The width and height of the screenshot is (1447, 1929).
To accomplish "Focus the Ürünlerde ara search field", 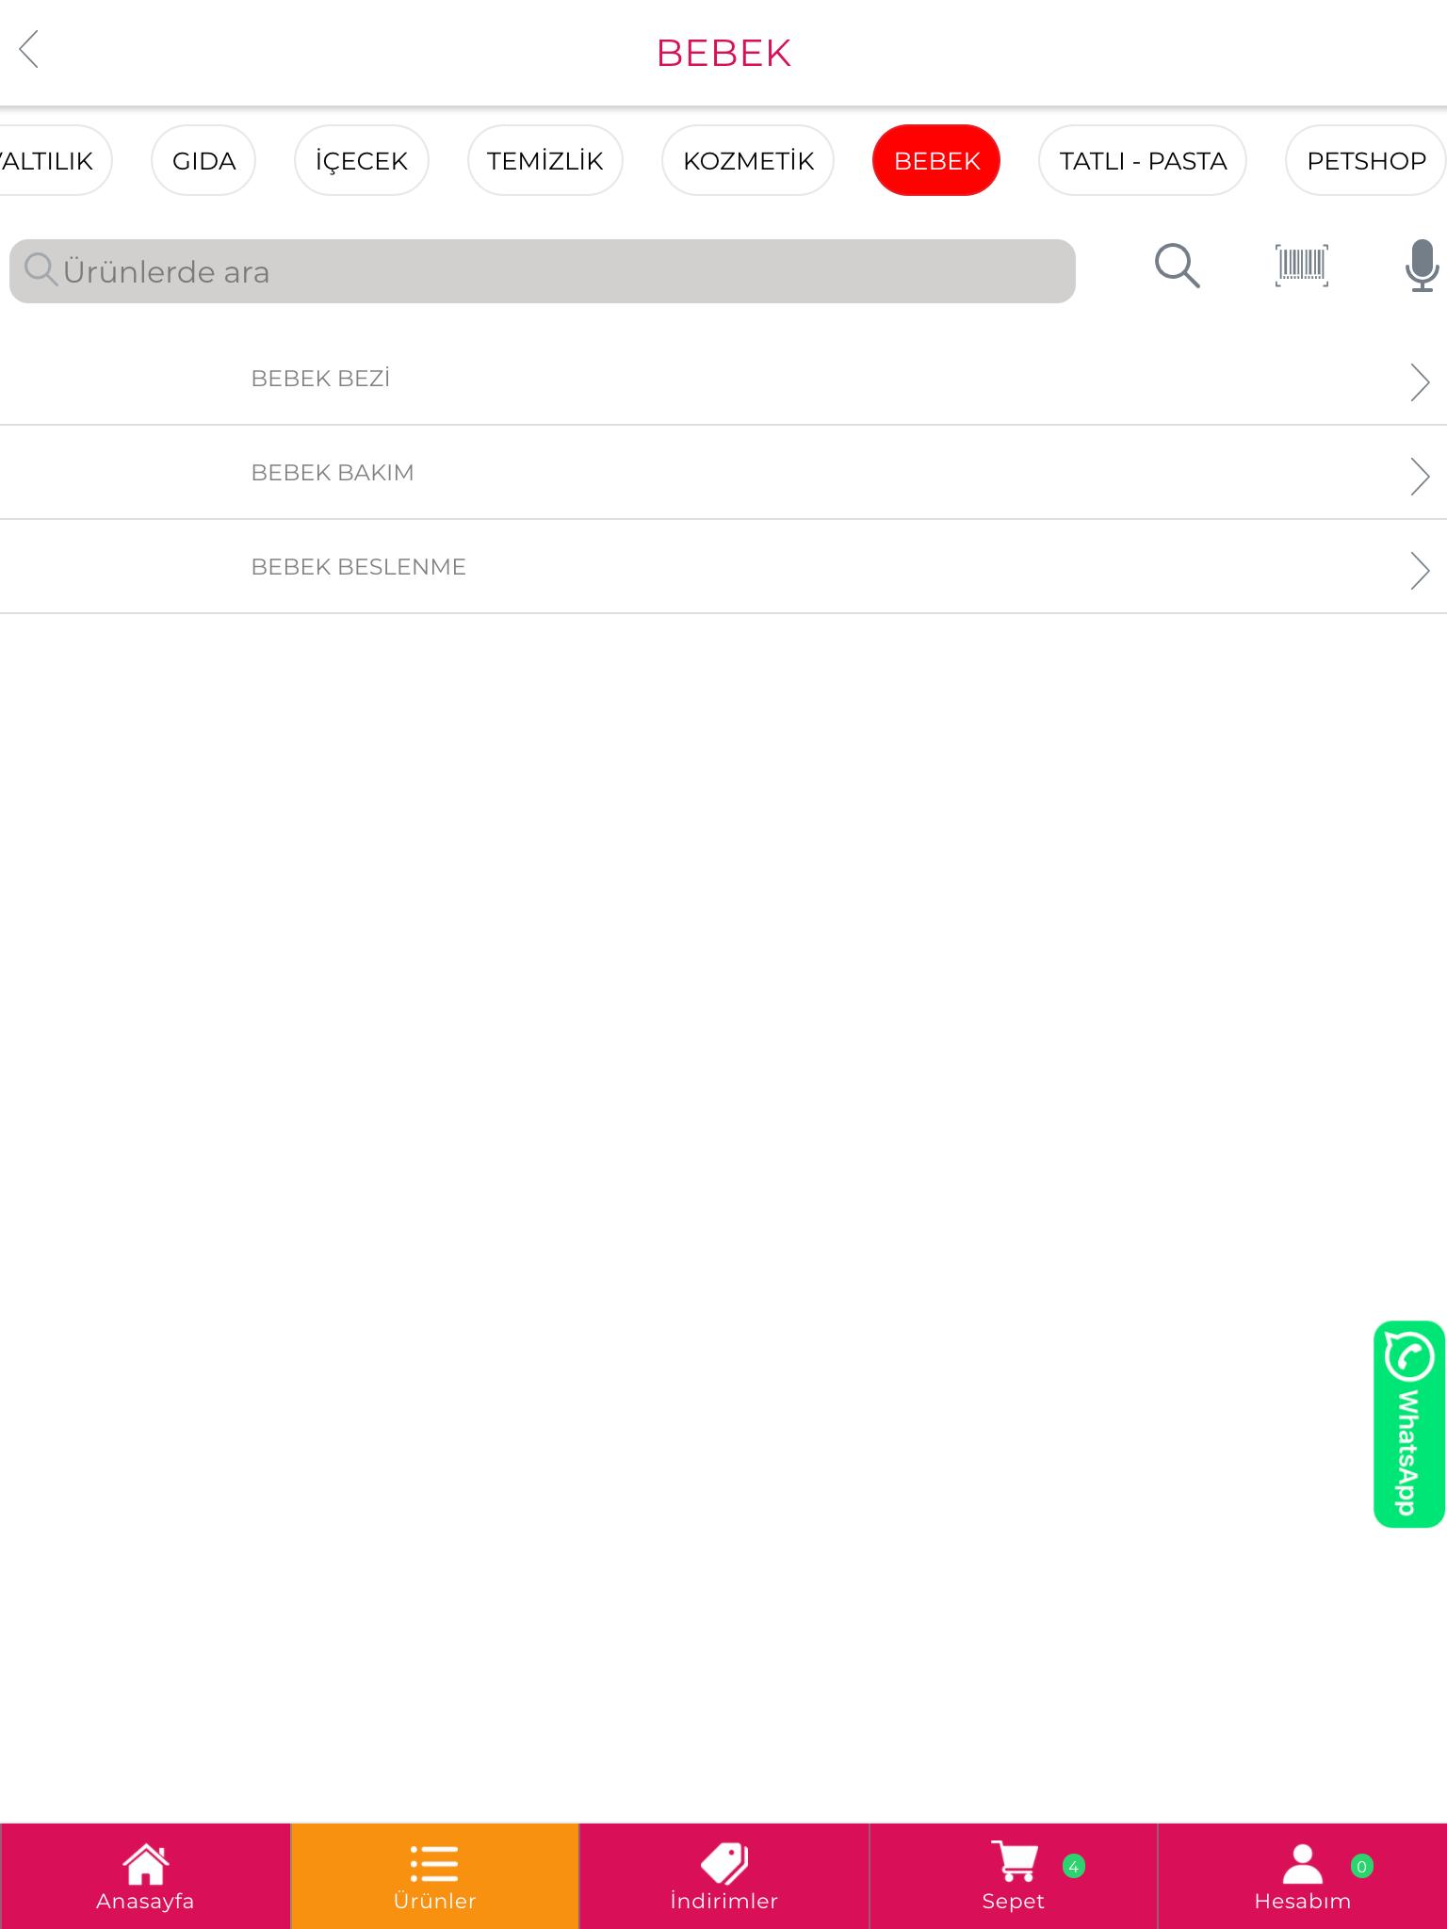I will [x=543, y=271].
